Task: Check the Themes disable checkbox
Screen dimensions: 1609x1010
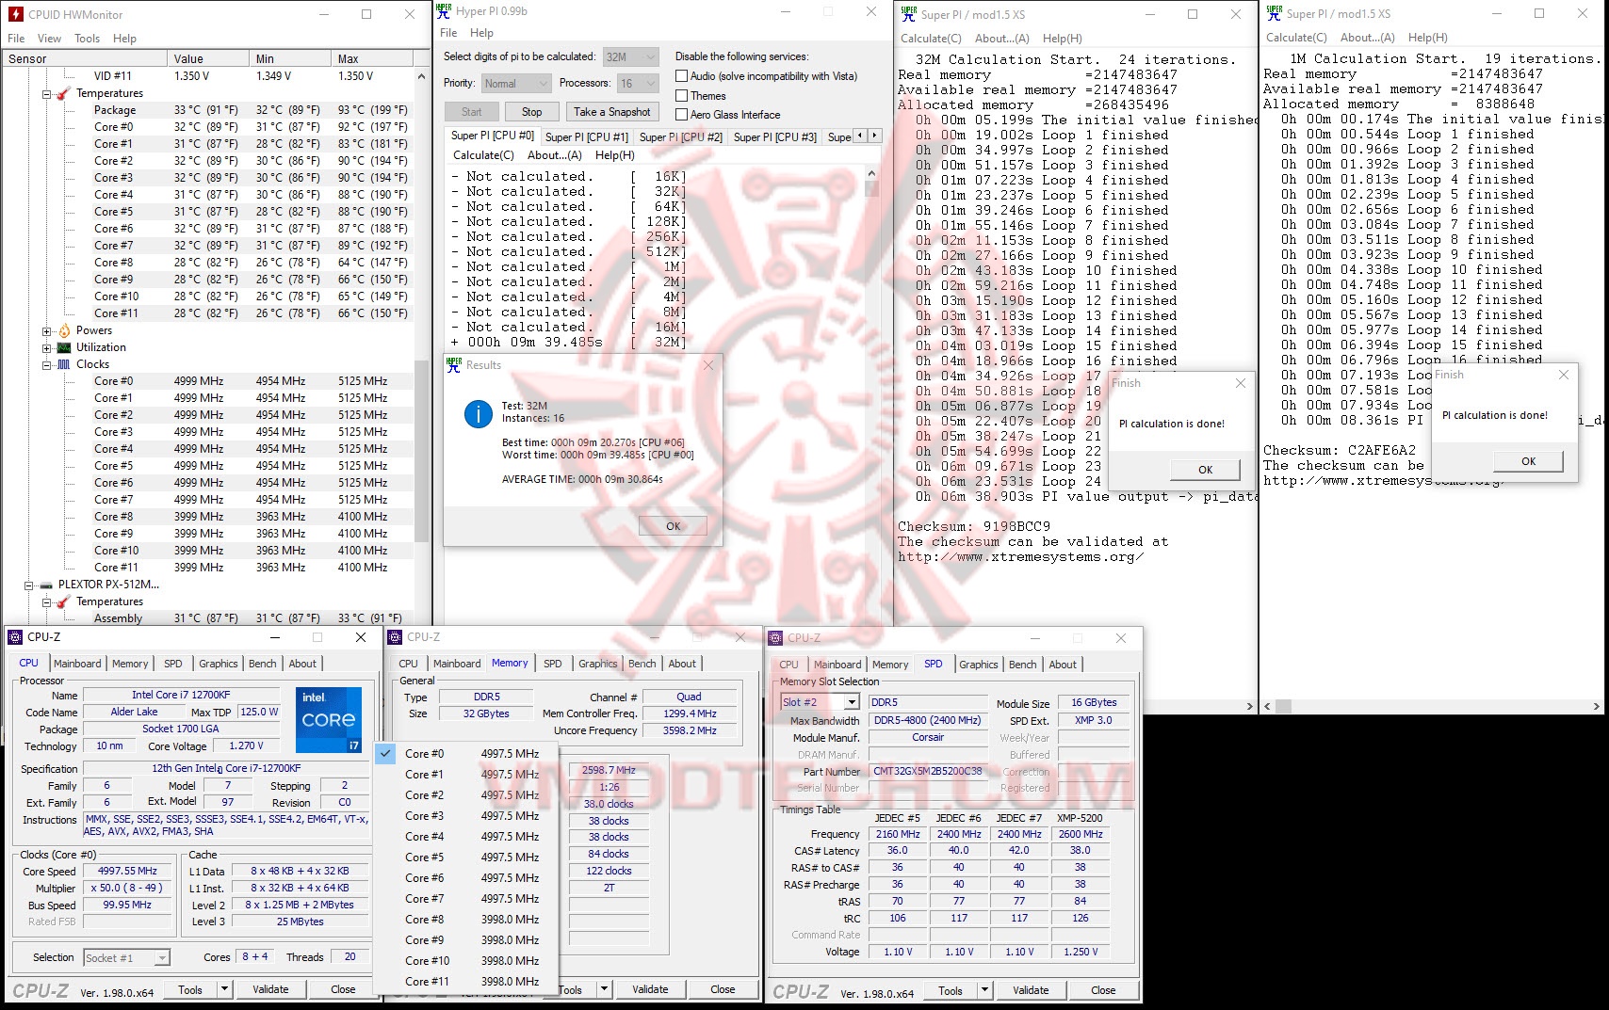Action: pyautogui.click(x=681, y=96)
